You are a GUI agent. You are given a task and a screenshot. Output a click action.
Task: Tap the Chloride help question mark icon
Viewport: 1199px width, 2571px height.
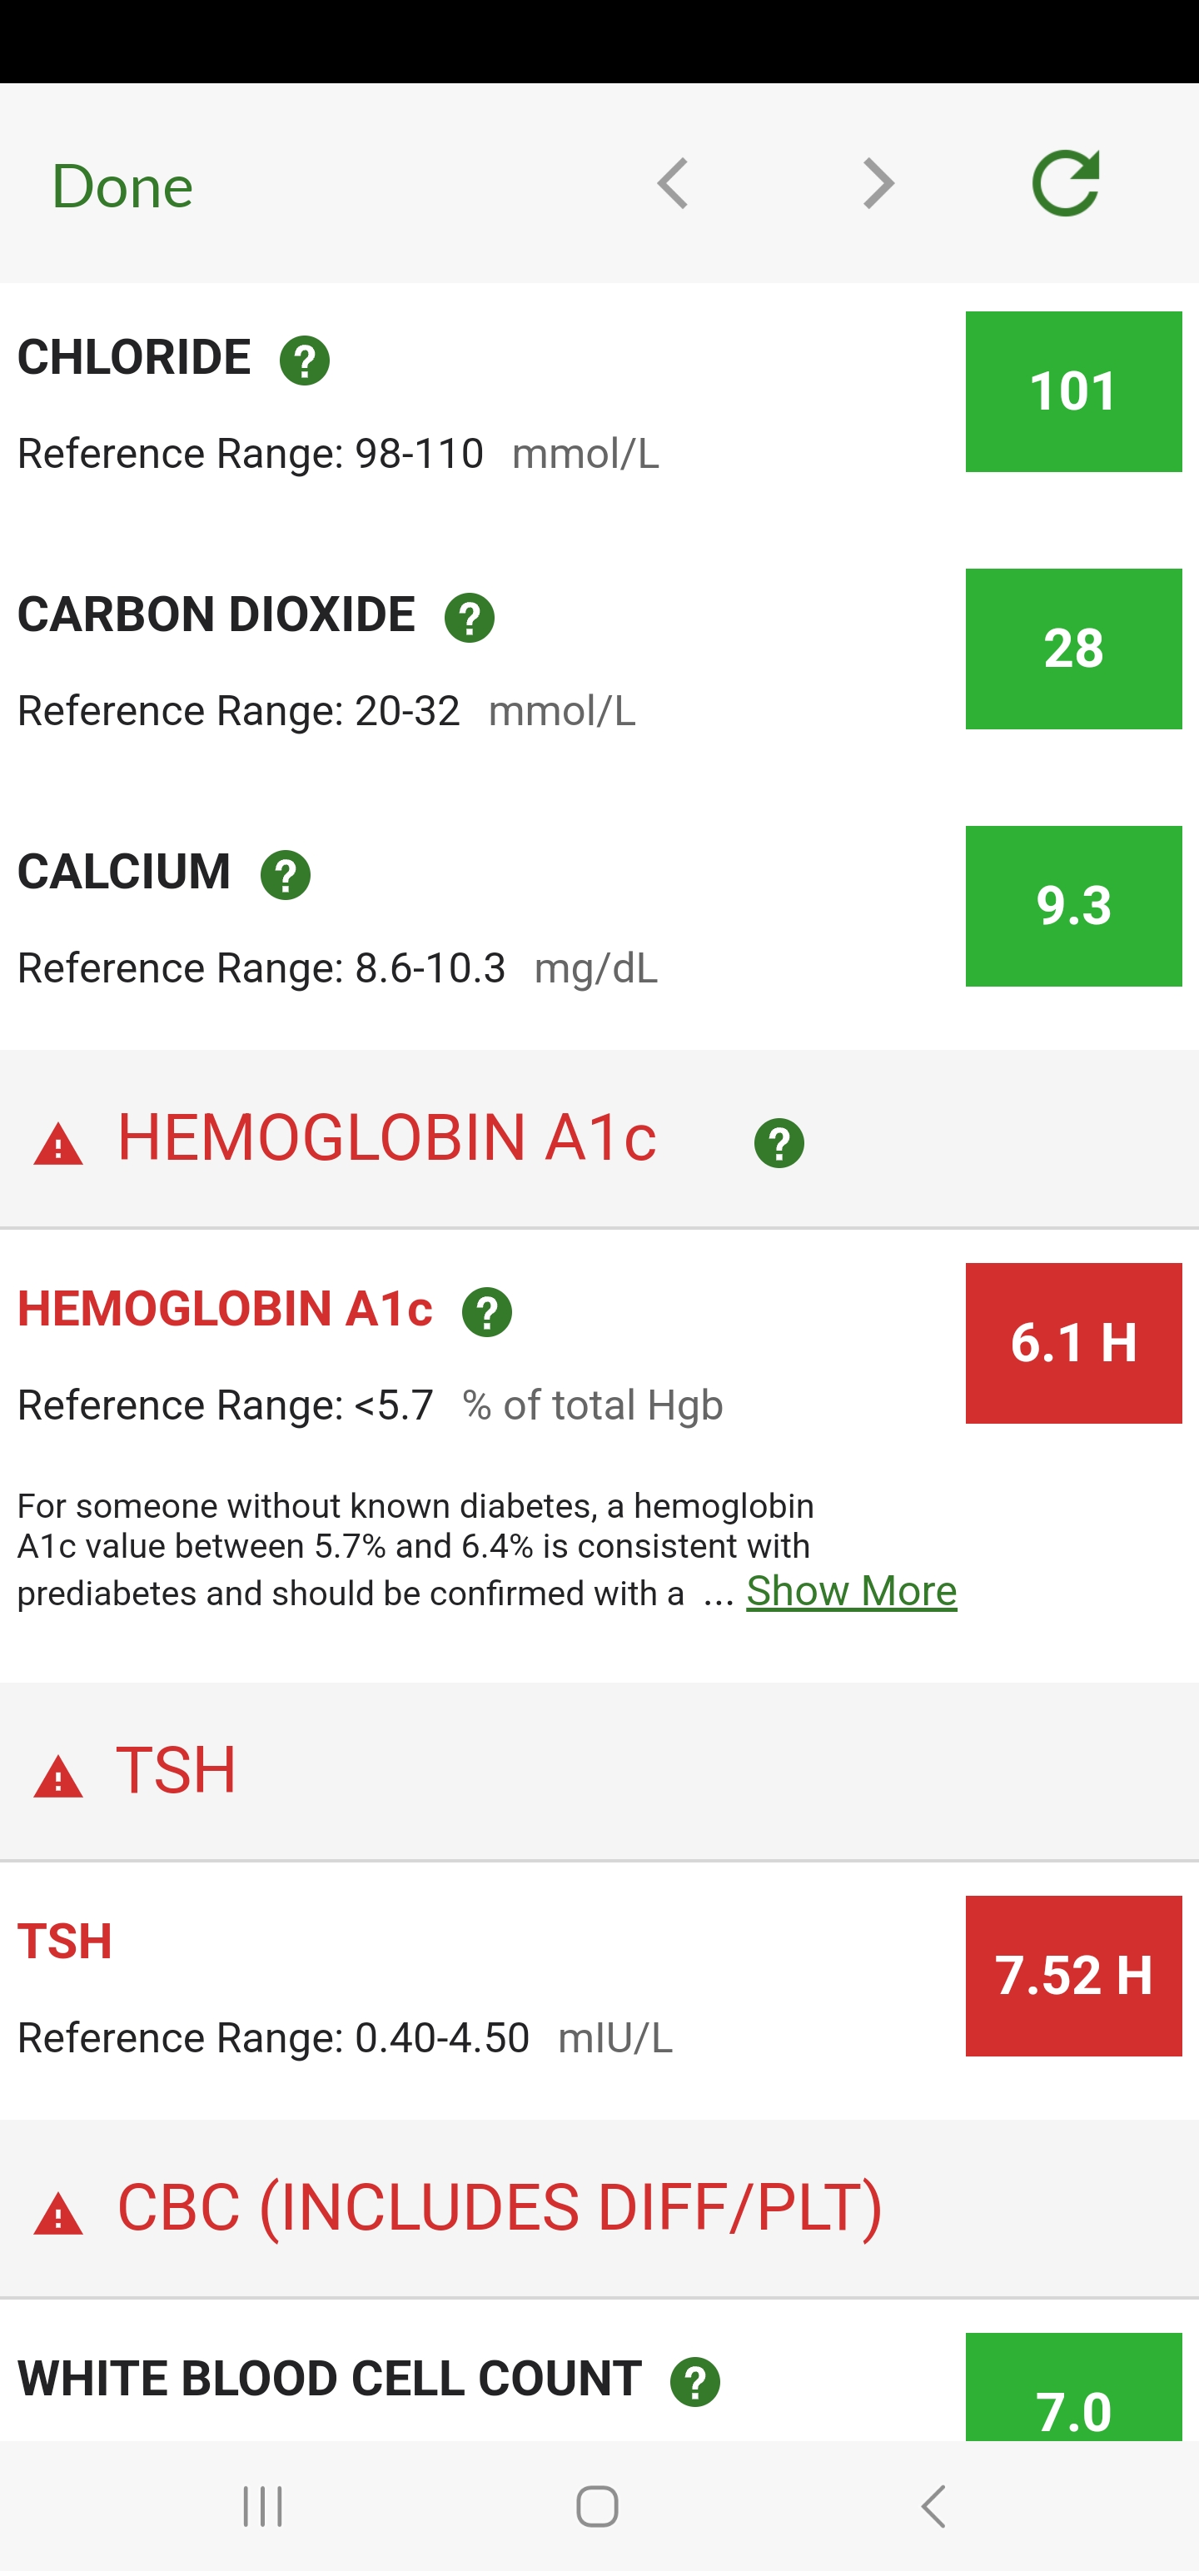tap(305, 361)
